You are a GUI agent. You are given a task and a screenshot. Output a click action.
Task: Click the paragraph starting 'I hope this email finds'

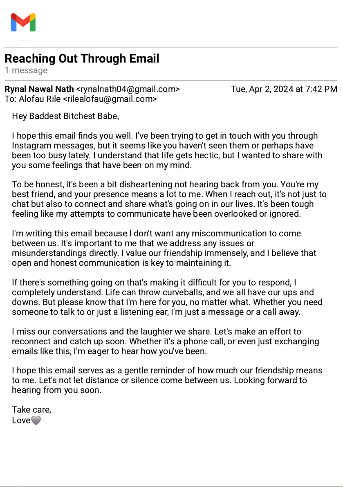[164, 150]
